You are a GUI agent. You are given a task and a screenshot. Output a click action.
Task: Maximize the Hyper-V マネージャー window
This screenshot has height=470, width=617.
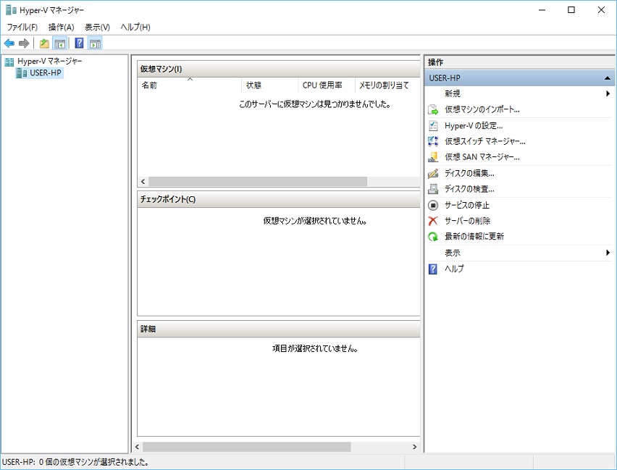pyautogui.click(x=571, y=10)
